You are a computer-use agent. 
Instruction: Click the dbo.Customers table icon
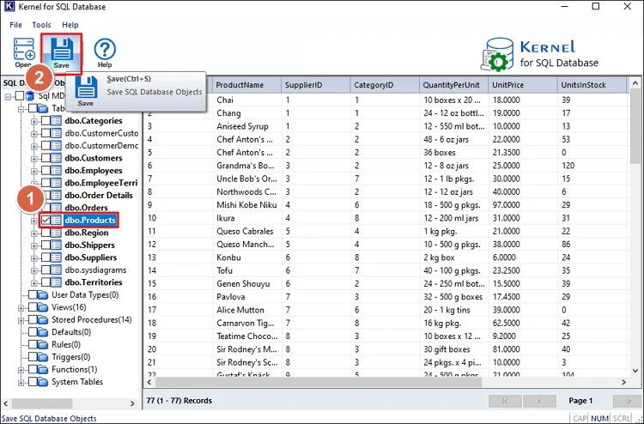[57, 158]
